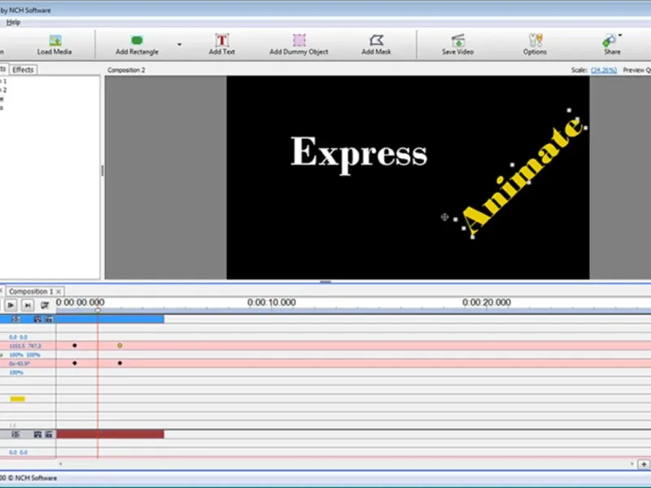Click the 0:00:10.000 mark on the time ruler
This screenshot has width=651, height=488.
coord(272,303)
